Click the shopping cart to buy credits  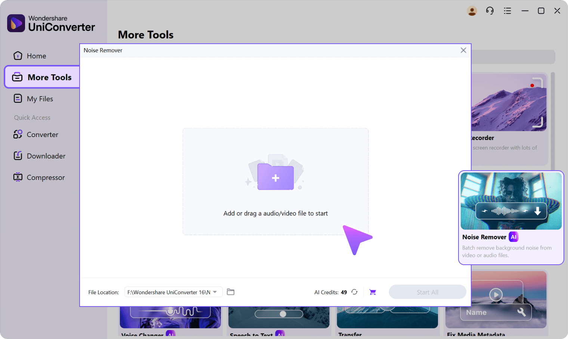click(373, 292)
